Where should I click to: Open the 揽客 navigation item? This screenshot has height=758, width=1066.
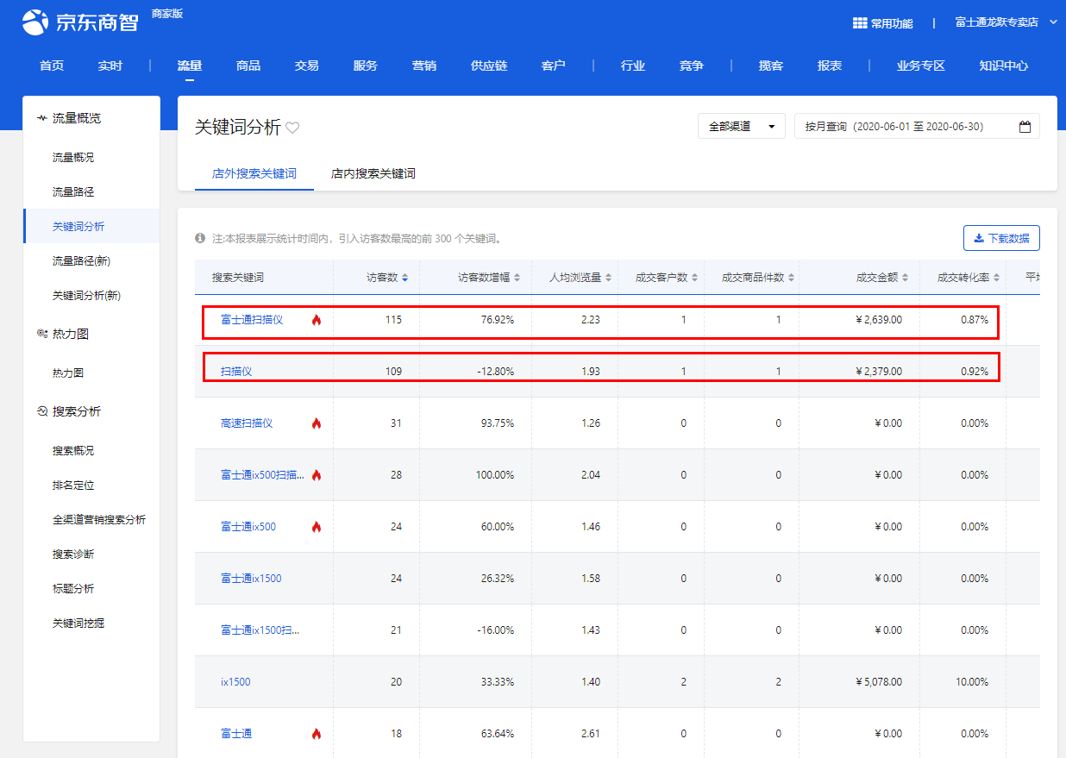tap(771, 66)
